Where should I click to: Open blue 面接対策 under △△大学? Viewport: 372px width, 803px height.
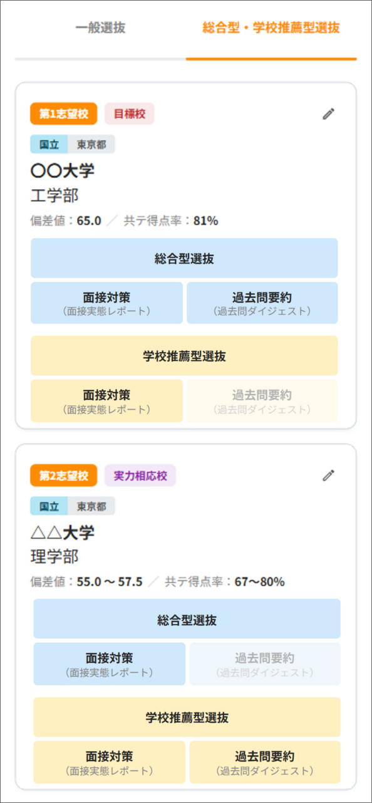tap(109, 664)
